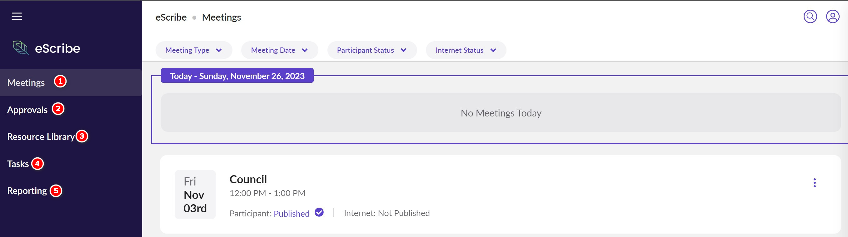Open the search magnifier icon

pos(810,17)
